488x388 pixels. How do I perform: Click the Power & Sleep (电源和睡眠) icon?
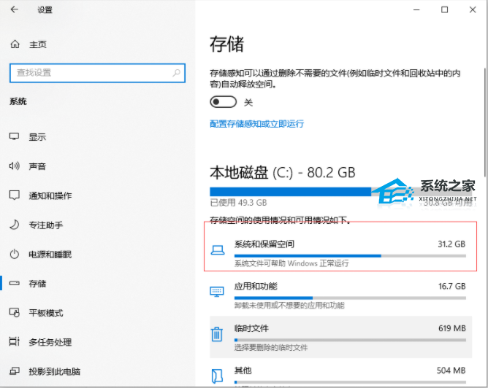point(14,254)
